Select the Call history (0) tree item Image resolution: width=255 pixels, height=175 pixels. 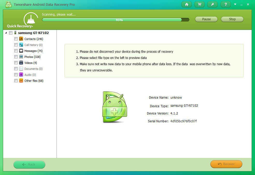33,45
